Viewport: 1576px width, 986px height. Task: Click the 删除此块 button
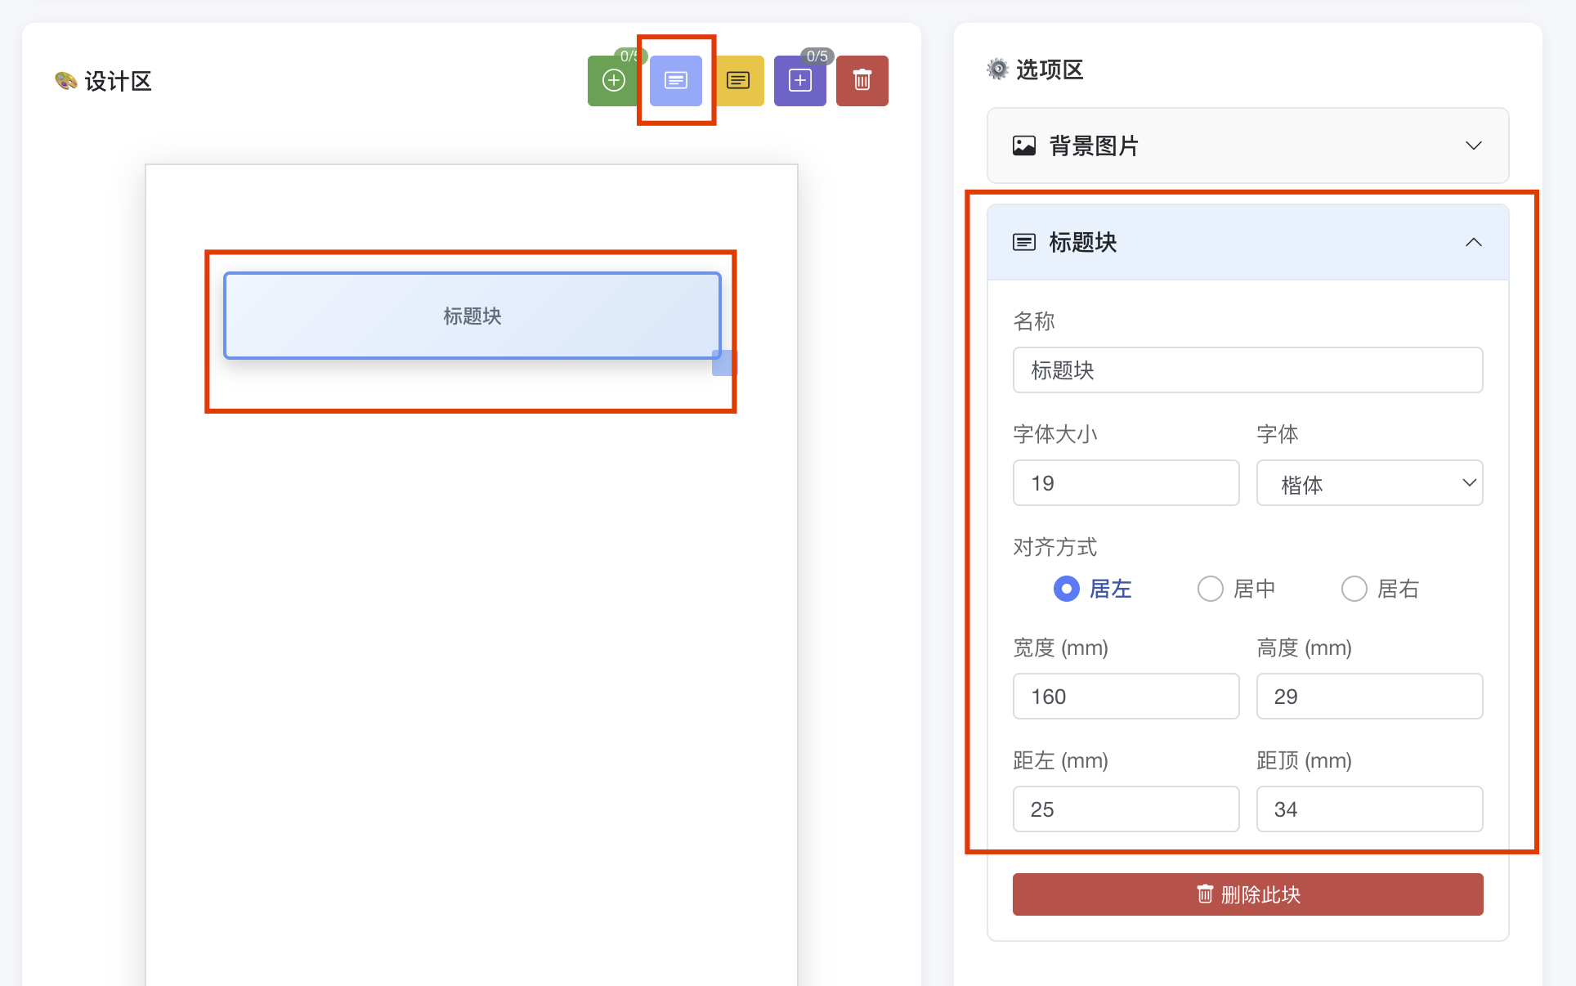[1247, 894]
